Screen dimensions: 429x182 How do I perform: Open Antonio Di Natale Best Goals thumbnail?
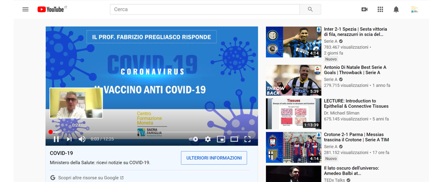tap(294, 80)
